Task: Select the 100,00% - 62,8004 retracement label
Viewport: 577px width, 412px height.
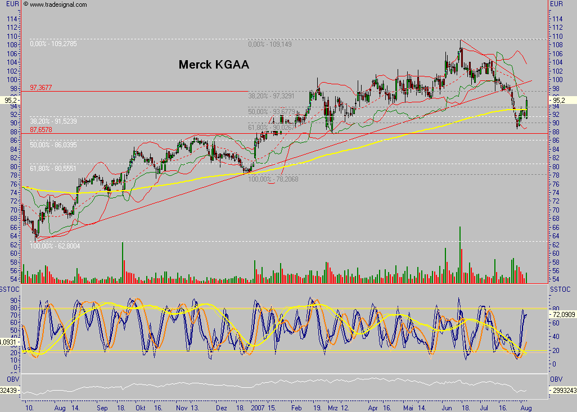Action: point(55,246)
